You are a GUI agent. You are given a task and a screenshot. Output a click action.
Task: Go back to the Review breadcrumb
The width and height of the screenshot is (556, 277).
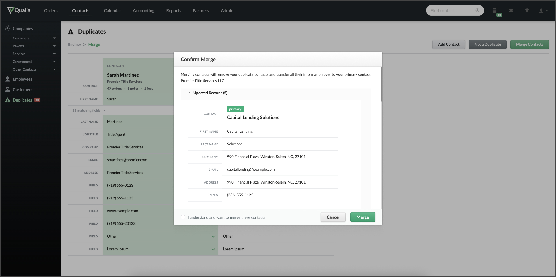[74, 45]
